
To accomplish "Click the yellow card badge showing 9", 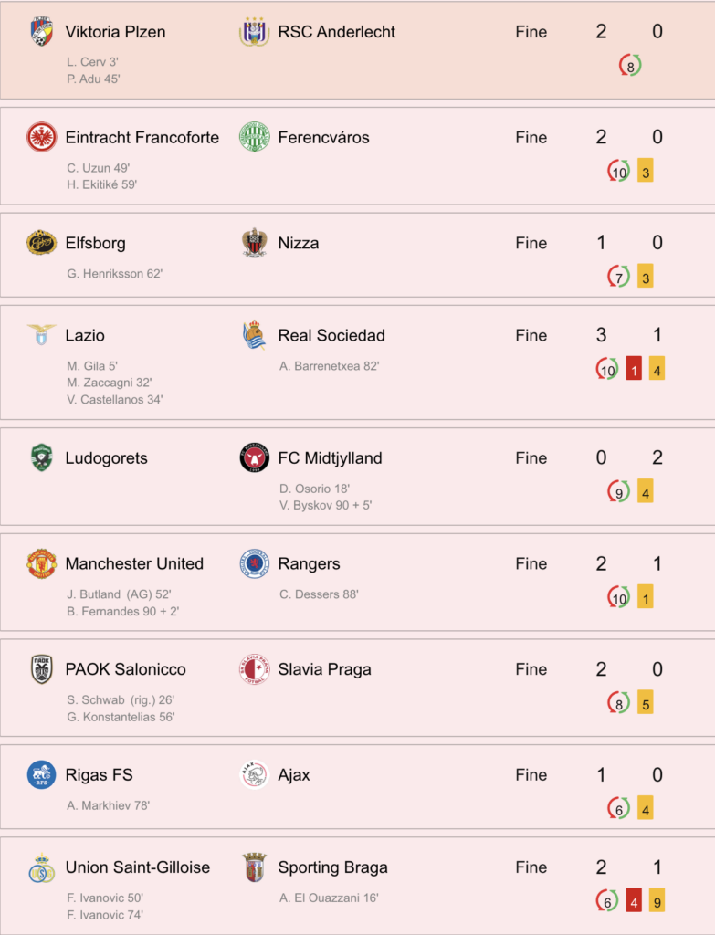I will coord(657,901).
